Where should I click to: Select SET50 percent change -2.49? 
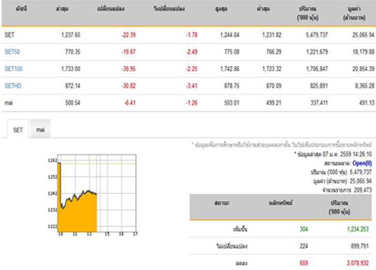192,52
